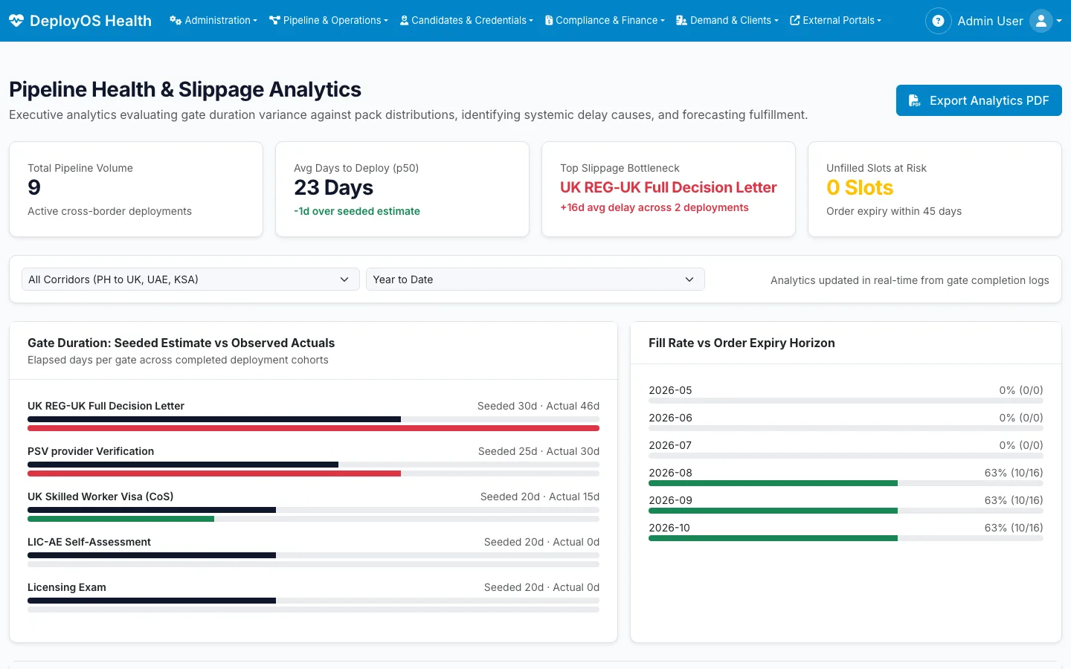Expand the Demand & Clients dropdown
This screenshot has height=669, width=1071.
(727, 21)
